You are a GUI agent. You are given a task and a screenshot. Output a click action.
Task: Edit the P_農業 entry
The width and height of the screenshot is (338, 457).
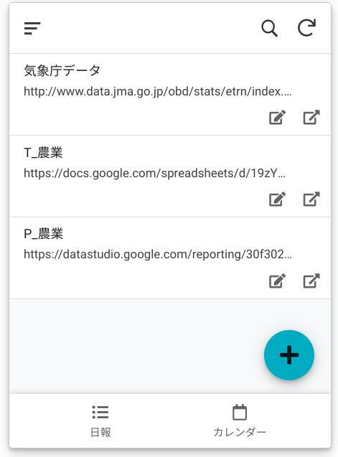click(277, 281)
